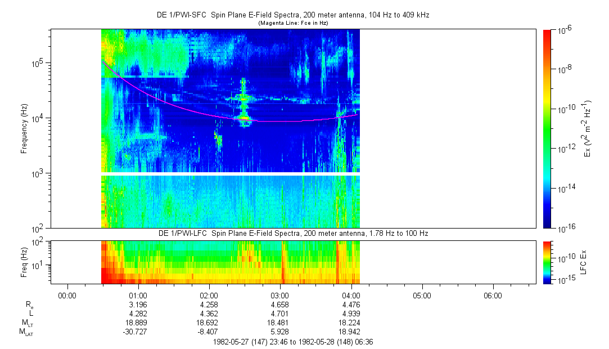Click the Ex units color bar label
The image size is (609, 349).
tap(588, 128)
